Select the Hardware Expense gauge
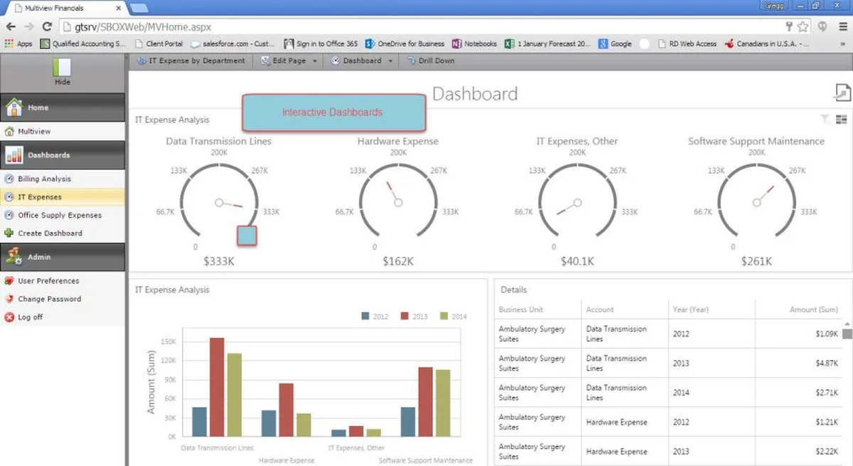Image resolution: width=853 pixels, height=466 pixels. [398, 203]
